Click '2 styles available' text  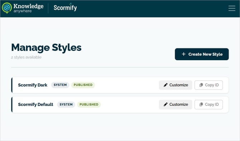pyautogui.click(x=26, y=57)
